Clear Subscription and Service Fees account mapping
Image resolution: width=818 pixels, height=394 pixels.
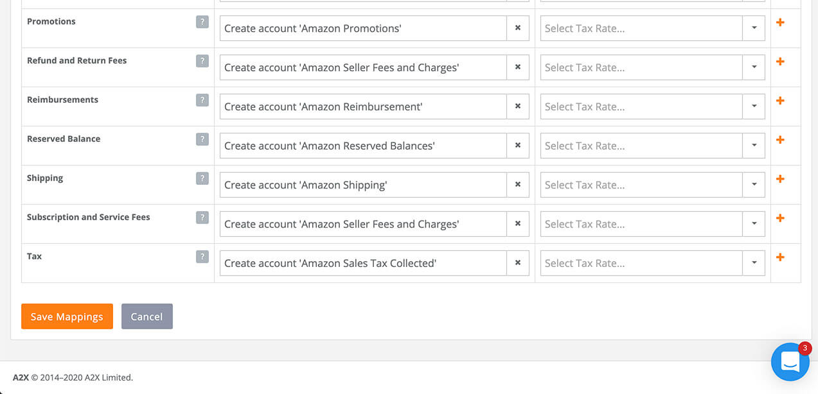(518, 224)
